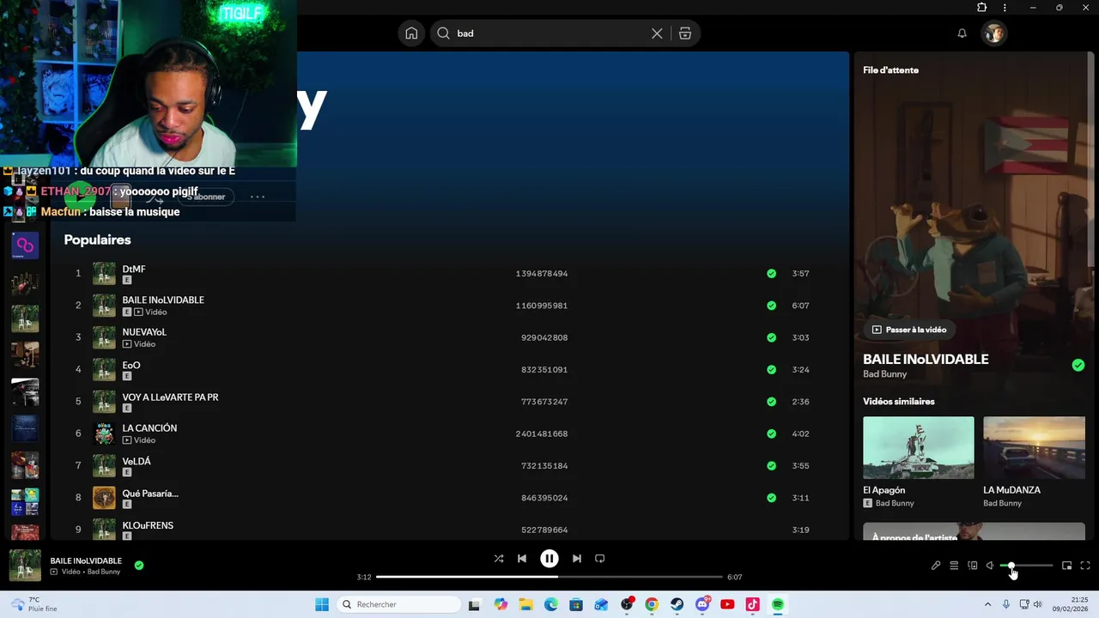Open Discord from taskbar
Image resolution: width=1099 pixels, height=618 pixels.
click(x=702, y=604)
